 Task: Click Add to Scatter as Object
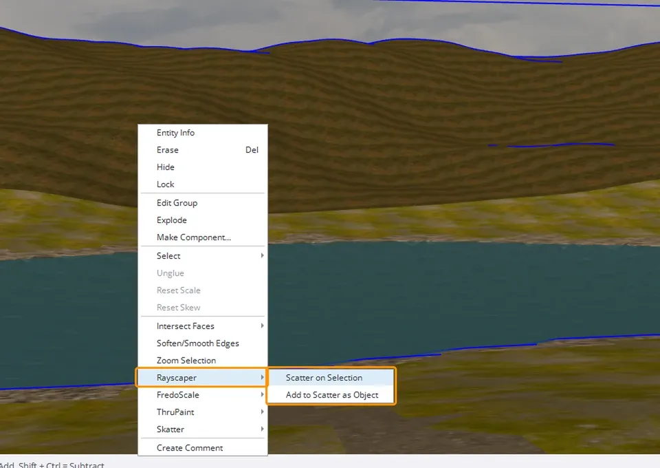point(331,395)
